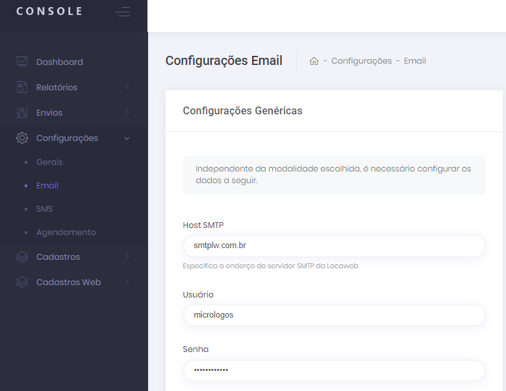The width and height of the screenshot is (506, 391).
Task: Click the Configurações gear icon
Action: (x=22, y=138)
